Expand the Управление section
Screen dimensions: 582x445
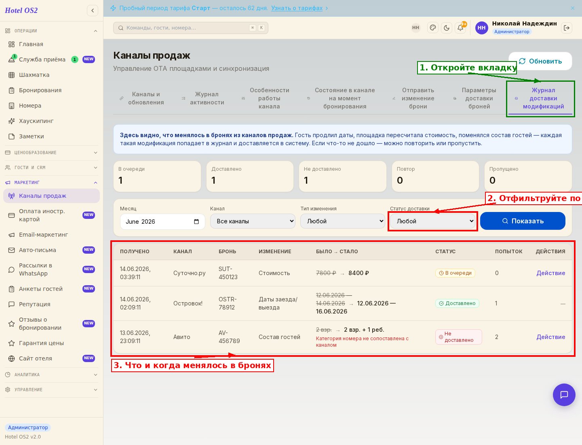point(51,390)
